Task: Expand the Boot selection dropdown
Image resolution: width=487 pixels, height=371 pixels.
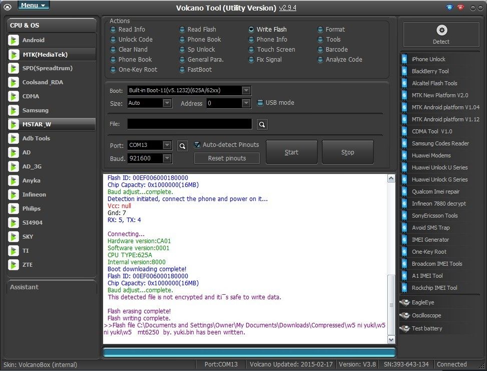Action: (246, 91)
